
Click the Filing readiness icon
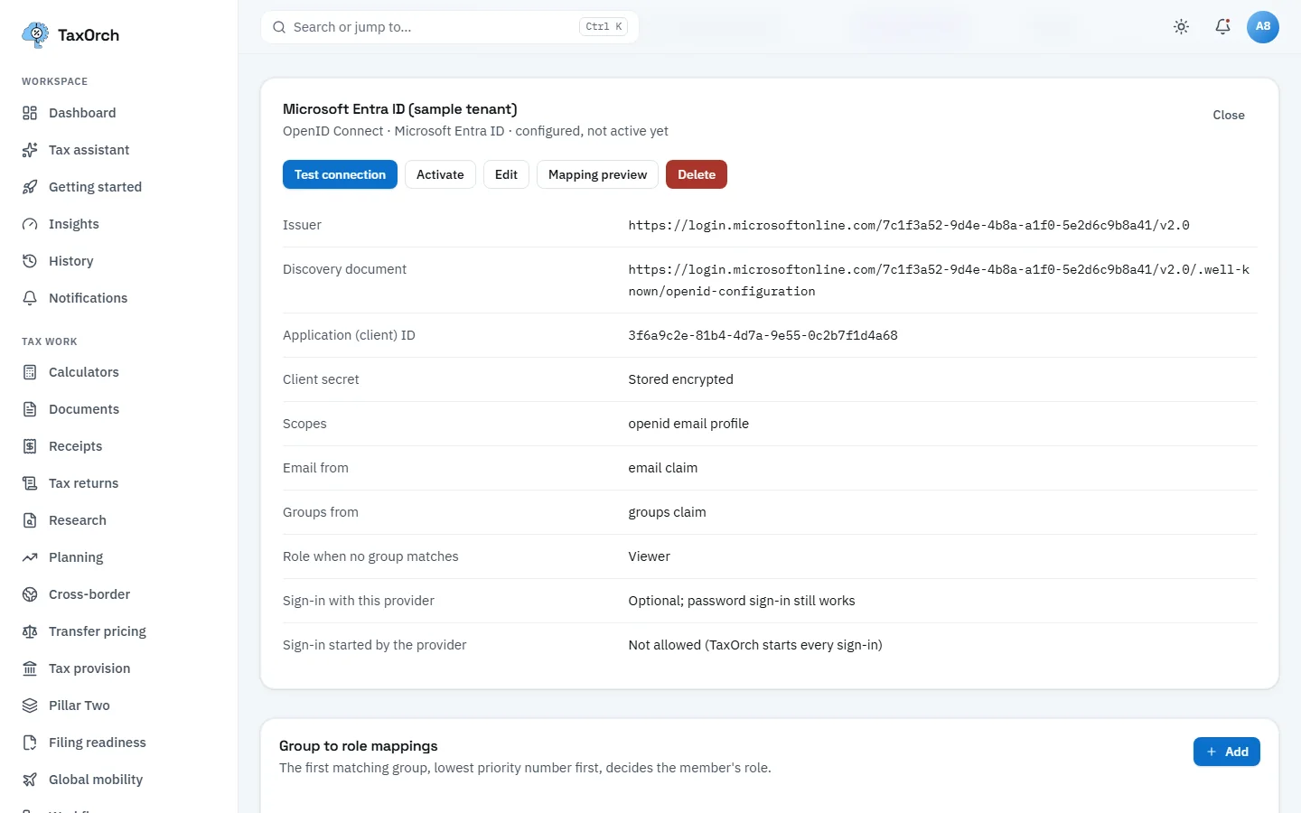point(30,743)
